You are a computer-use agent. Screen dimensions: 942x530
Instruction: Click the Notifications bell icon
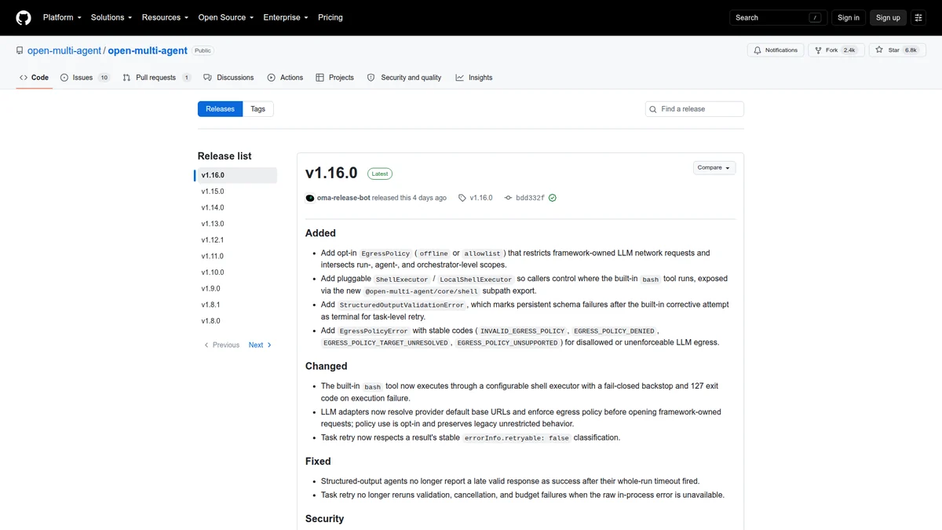click(x=758, y=50)
